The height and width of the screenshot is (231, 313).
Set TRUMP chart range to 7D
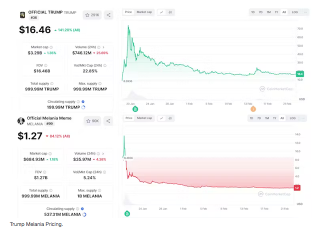(260, 12)
